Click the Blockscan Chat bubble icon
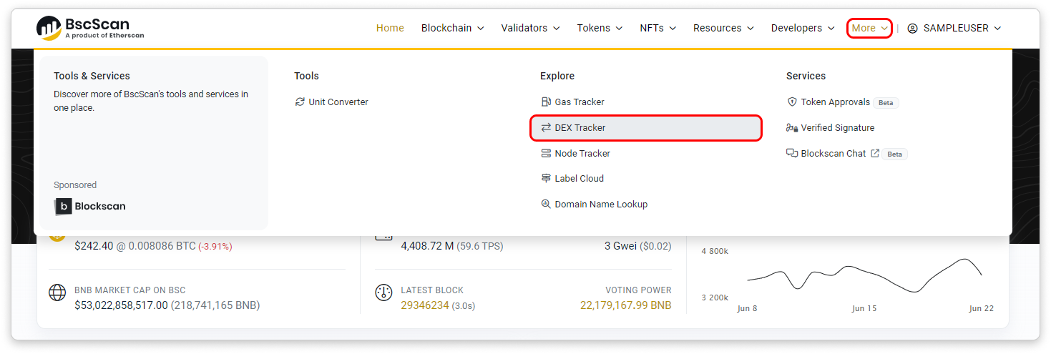The image size is (1051, 354). click(792, 154)
